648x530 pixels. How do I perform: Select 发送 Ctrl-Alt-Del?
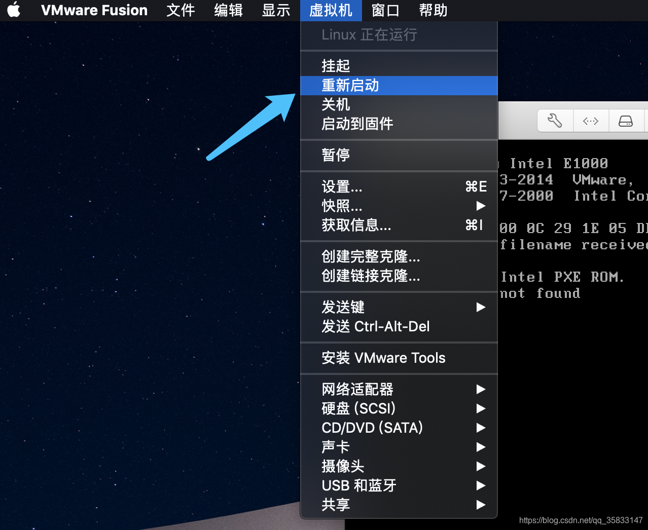tap(399, 326)
